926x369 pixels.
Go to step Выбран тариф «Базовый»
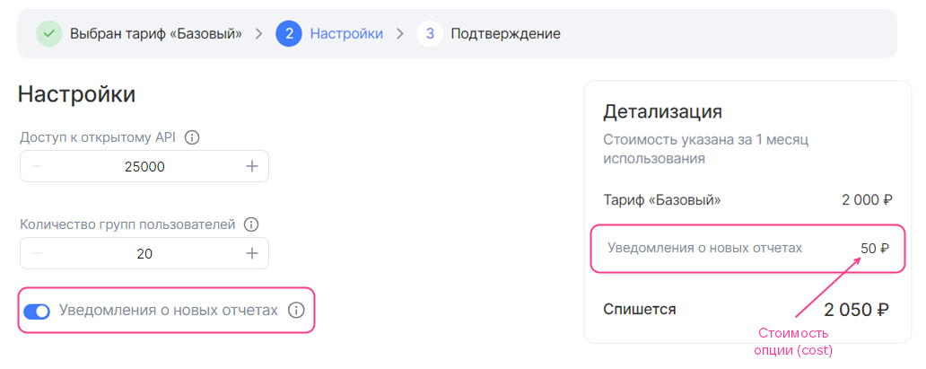click(x=156, y=34)
